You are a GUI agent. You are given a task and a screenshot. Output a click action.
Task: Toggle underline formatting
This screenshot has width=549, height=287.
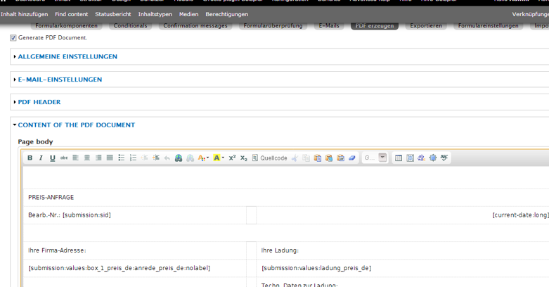pos(52,158)
